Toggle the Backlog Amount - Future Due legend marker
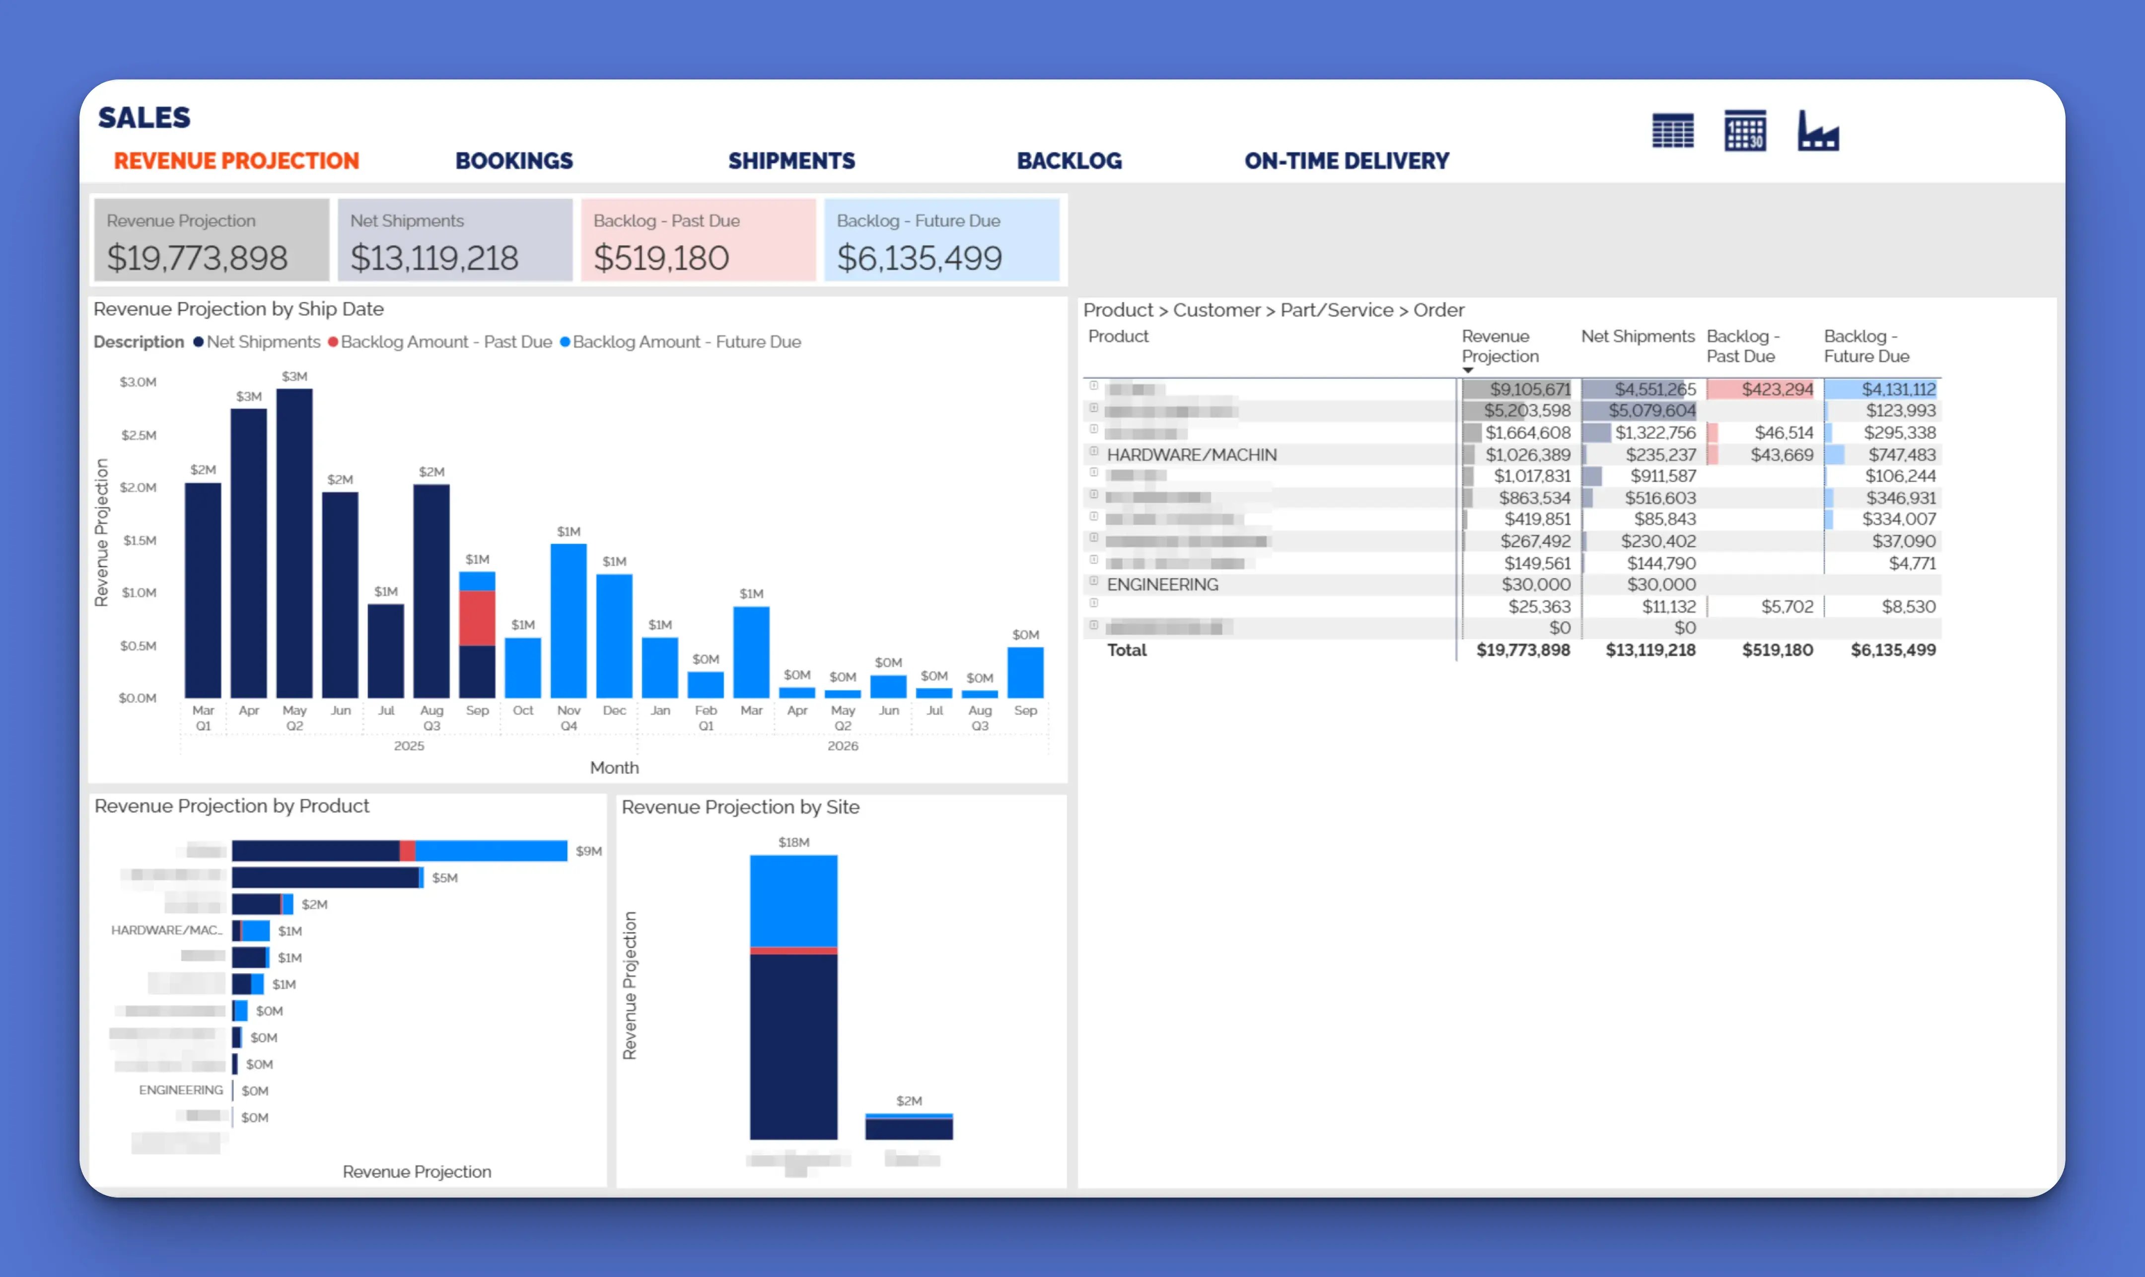 565,342
